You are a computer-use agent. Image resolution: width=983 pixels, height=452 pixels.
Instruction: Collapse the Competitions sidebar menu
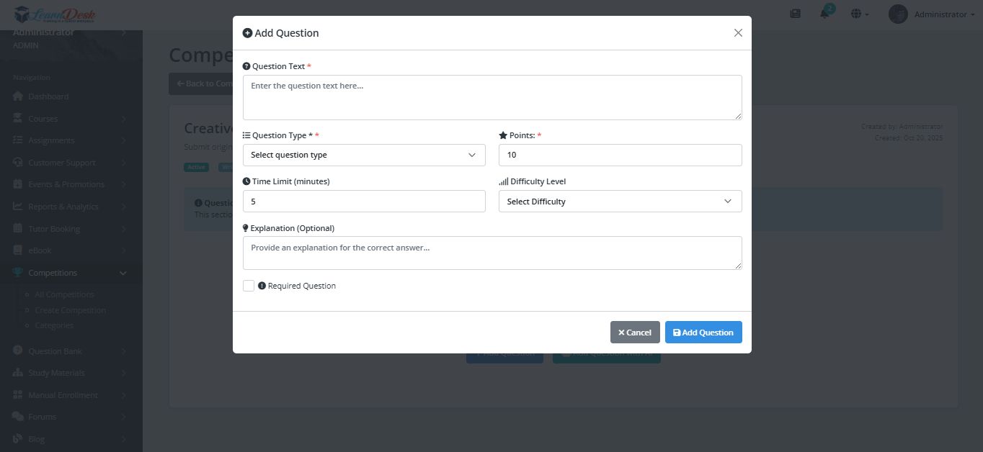point(123,273)
